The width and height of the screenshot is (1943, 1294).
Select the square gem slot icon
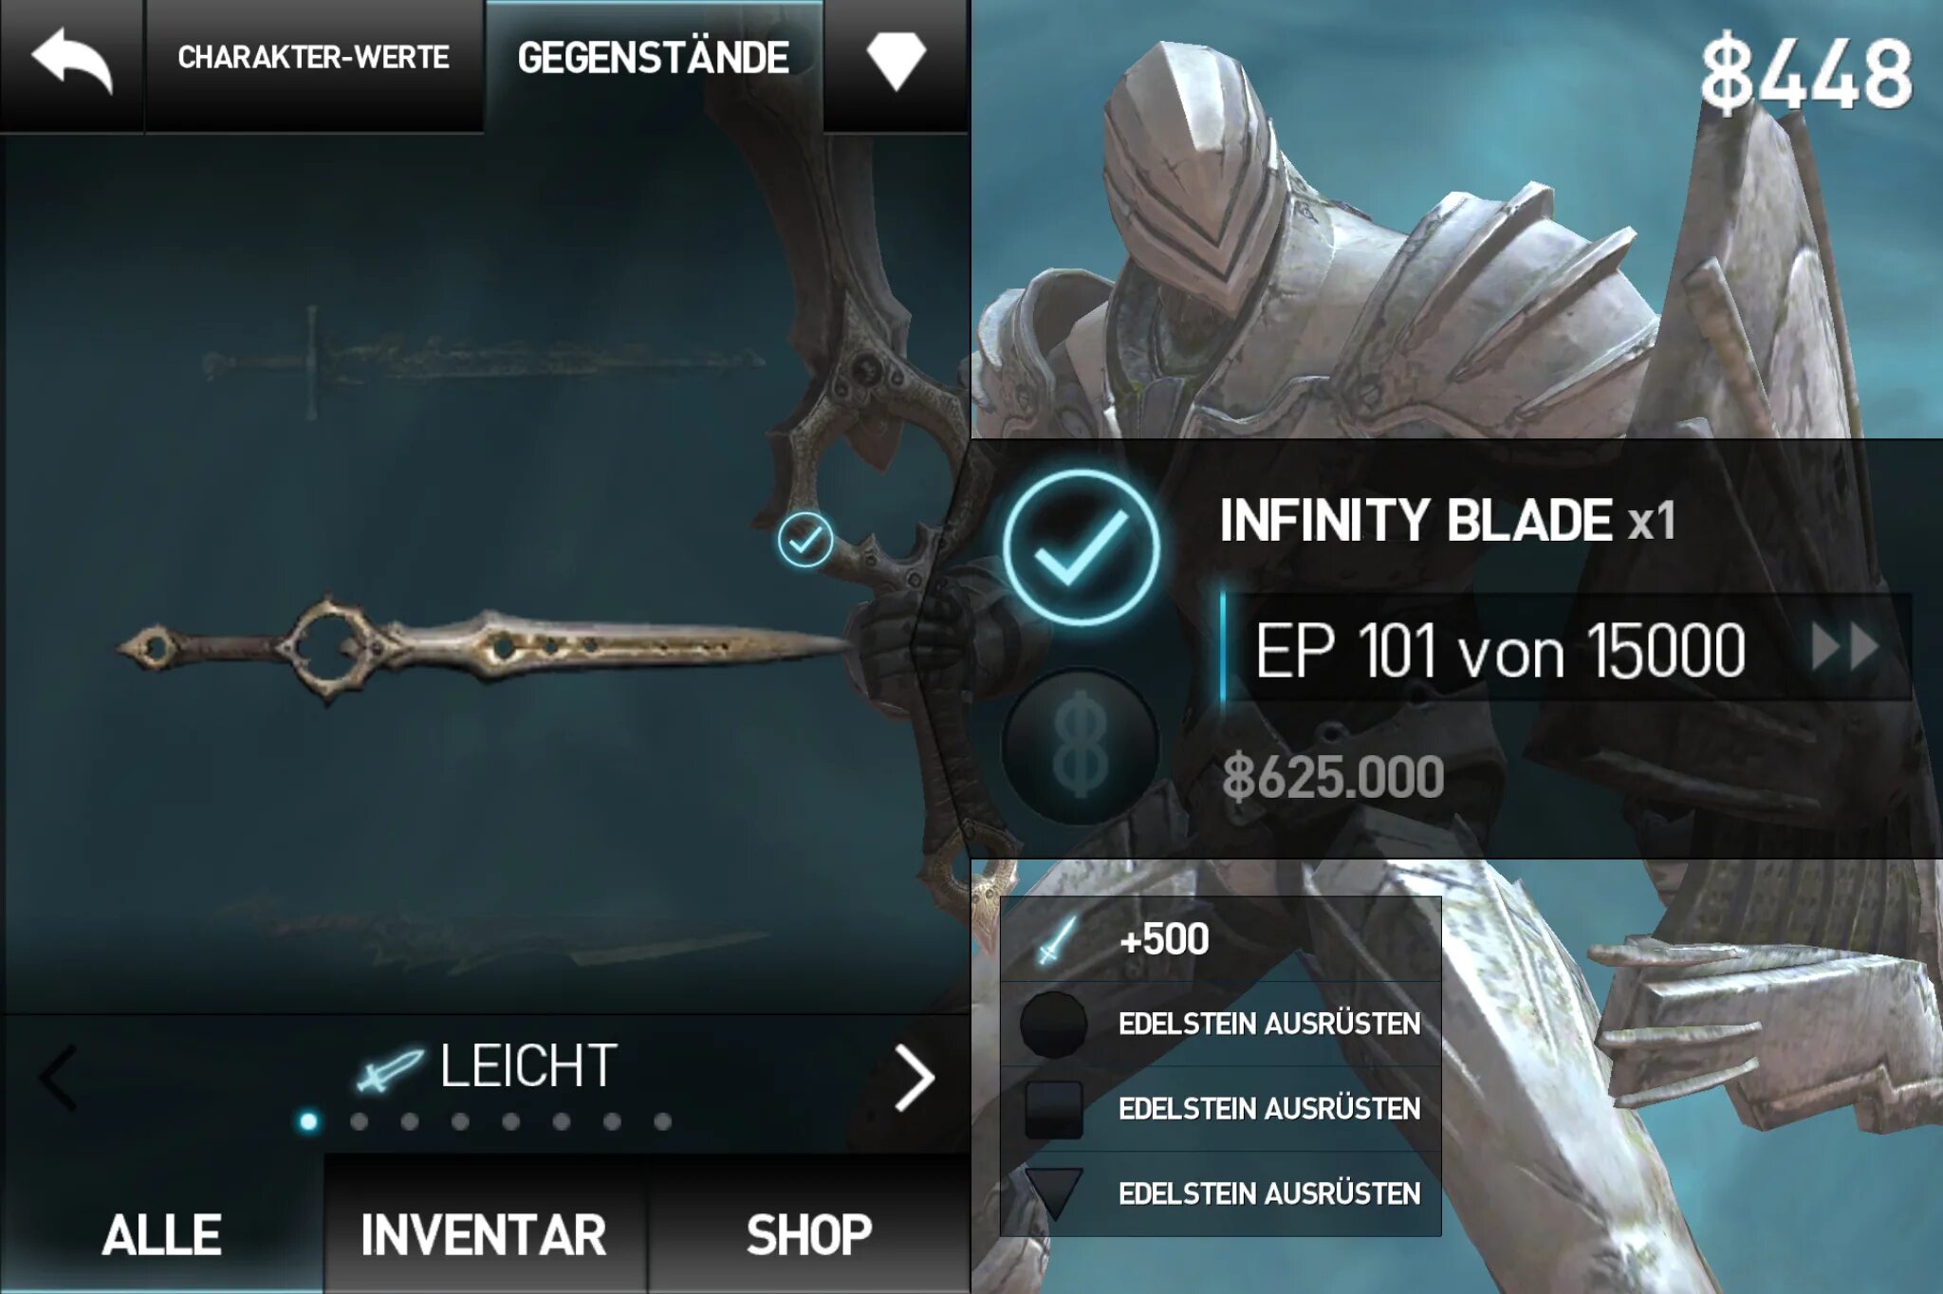1053,1108
